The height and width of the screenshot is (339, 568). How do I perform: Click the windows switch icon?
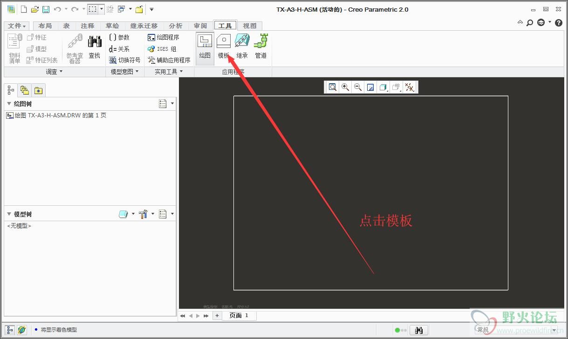tap(121, 9)
